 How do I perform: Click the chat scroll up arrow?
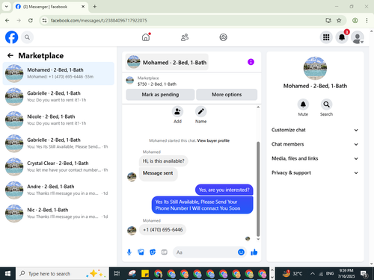click(x=258, y=107)
